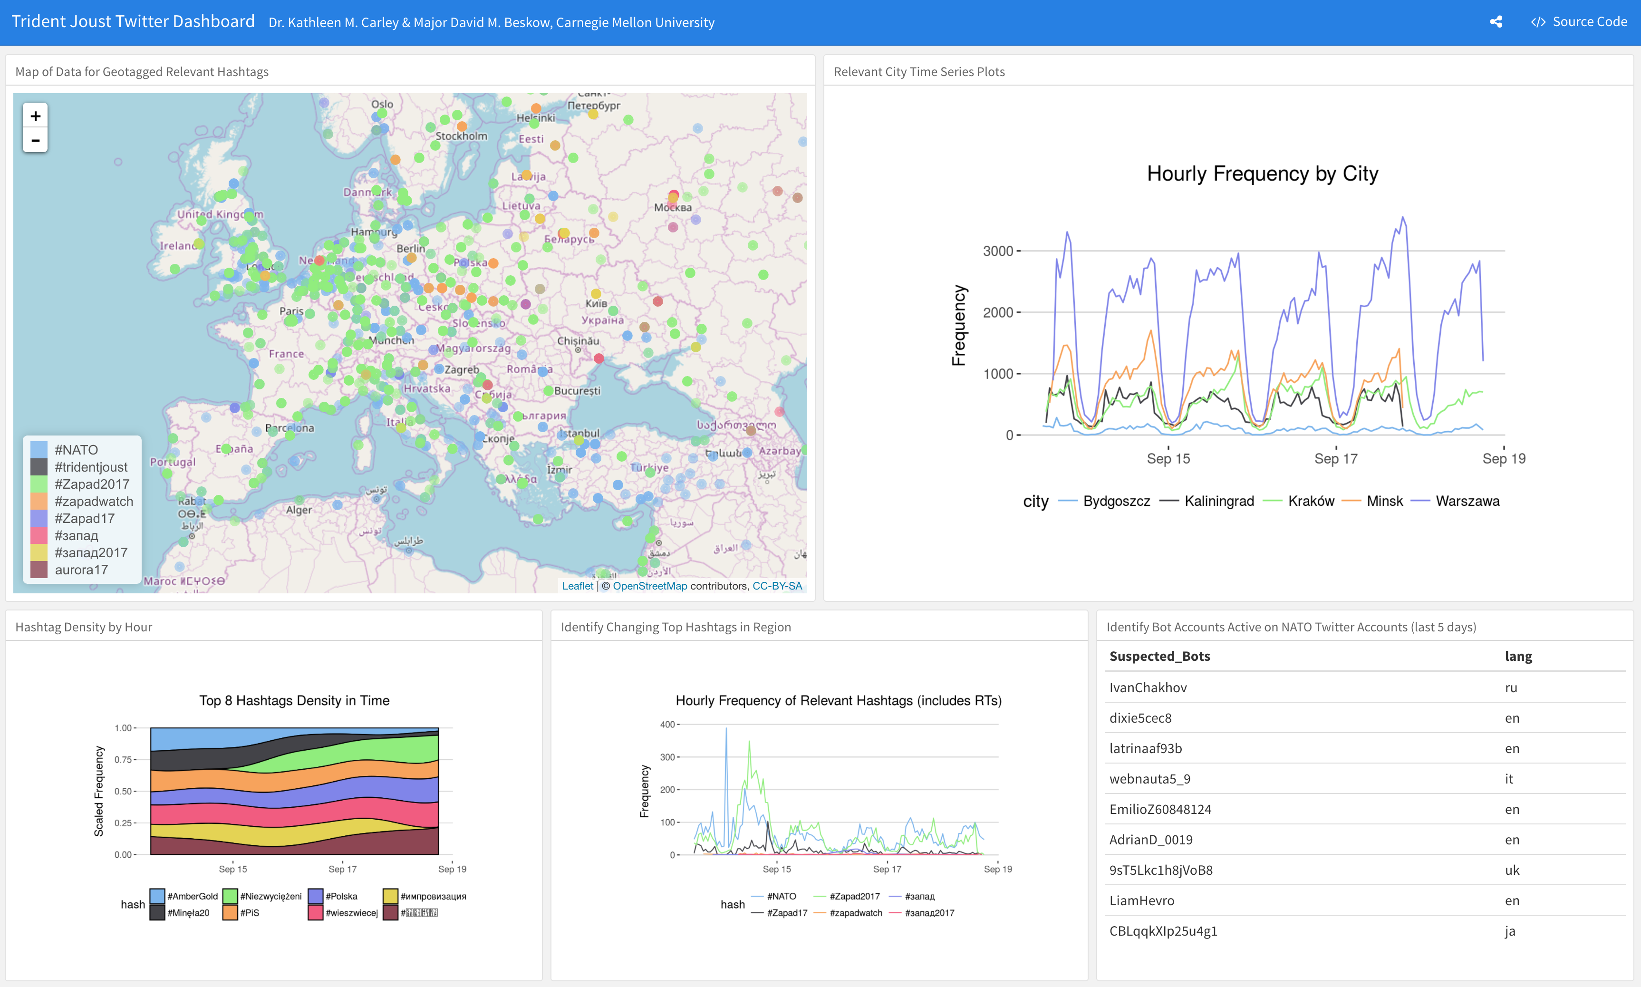Click the #Zapad17 map legend swatch

pos(39,518)
